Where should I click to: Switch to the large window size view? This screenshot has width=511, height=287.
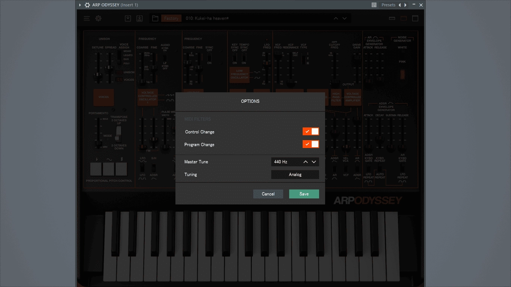coord(415,18)
